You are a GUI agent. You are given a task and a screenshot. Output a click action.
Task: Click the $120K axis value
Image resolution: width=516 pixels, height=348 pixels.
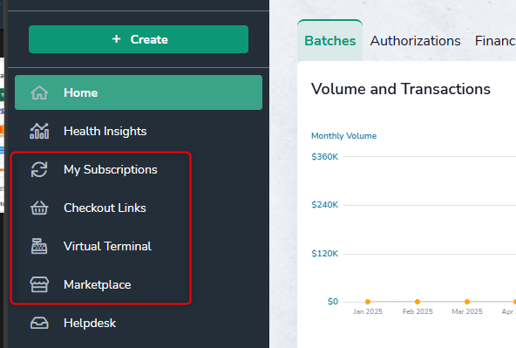[325, 254]
